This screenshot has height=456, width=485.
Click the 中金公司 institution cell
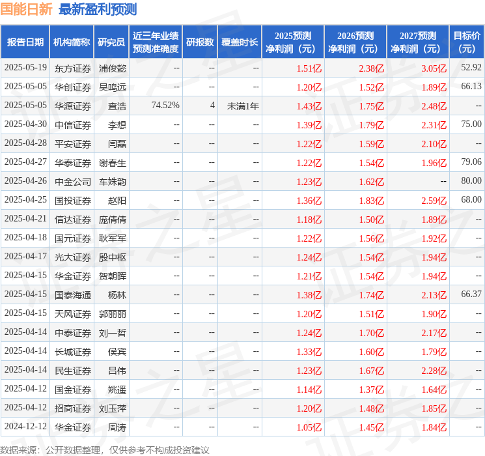tap(73, 182)
